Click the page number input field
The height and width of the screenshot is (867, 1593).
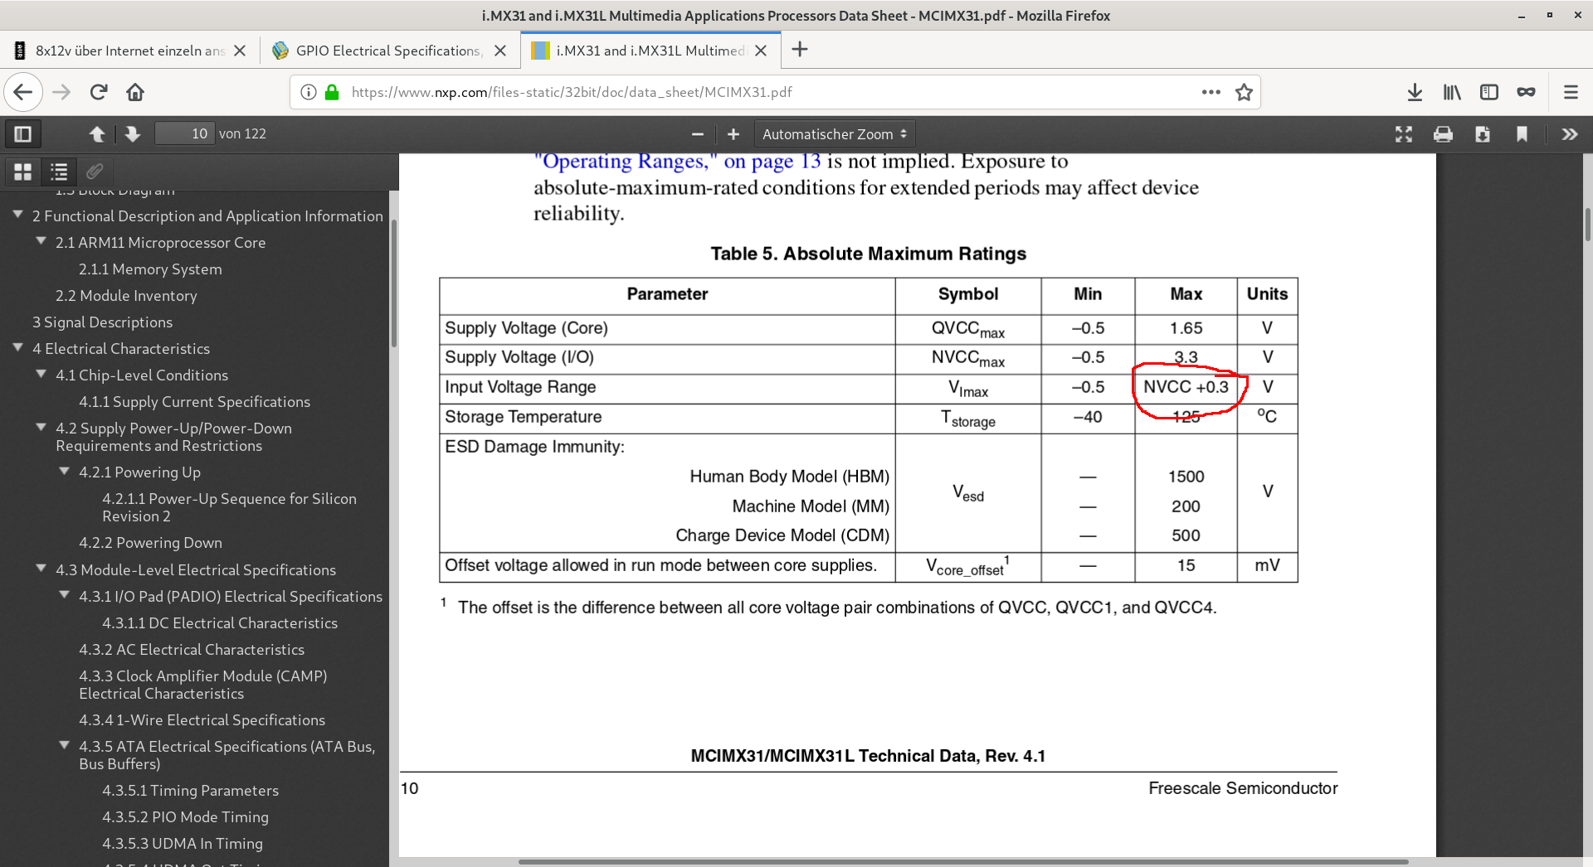[x=185, y=133]
